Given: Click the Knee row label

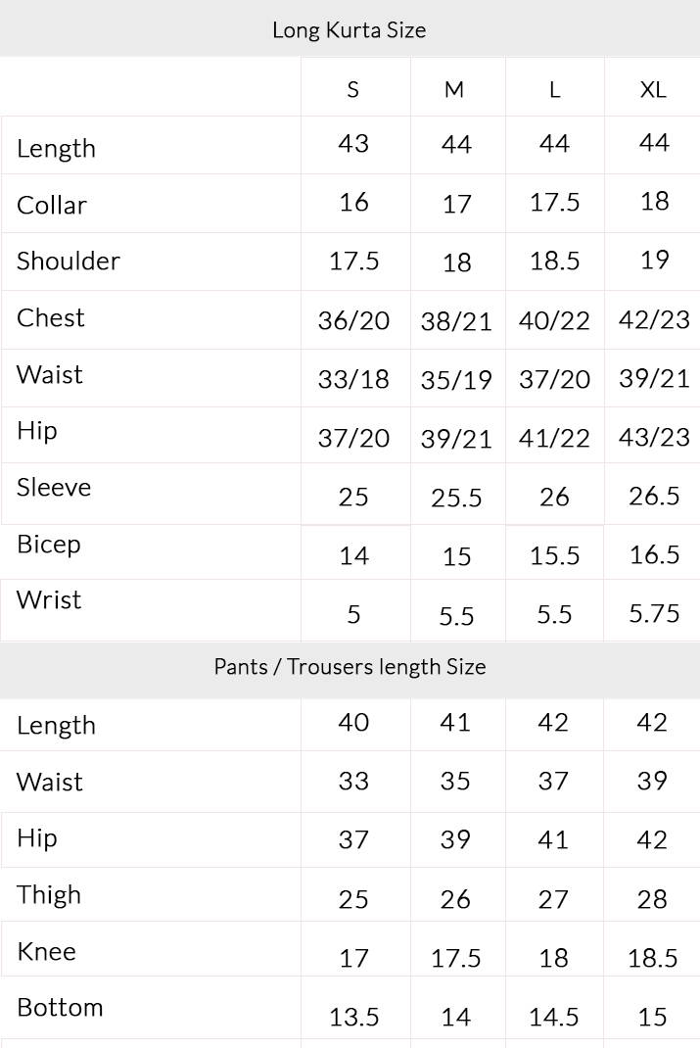Looking at the screenshot, I should coord(46,951).
